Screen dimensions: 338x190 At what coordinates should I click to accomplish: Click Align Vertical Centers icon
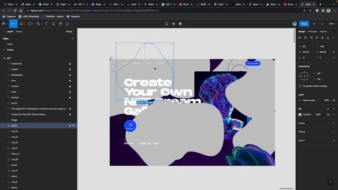[x=322, y=37]
